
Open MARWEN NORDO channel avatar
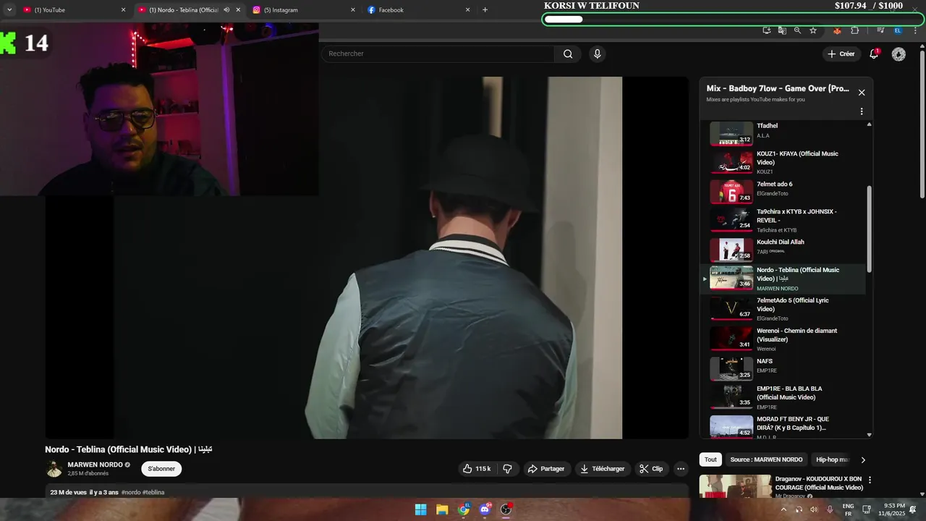[54, 469]
